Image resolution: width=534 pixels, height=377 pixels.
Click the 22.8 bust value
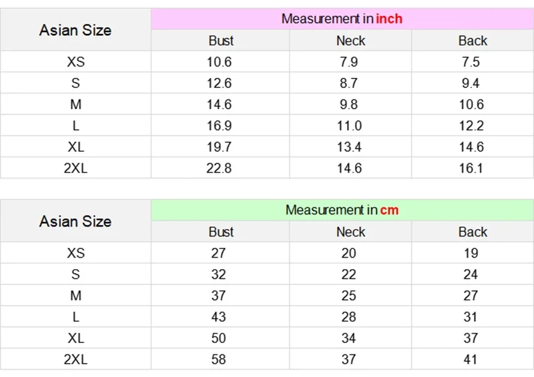tap(219, 169)
